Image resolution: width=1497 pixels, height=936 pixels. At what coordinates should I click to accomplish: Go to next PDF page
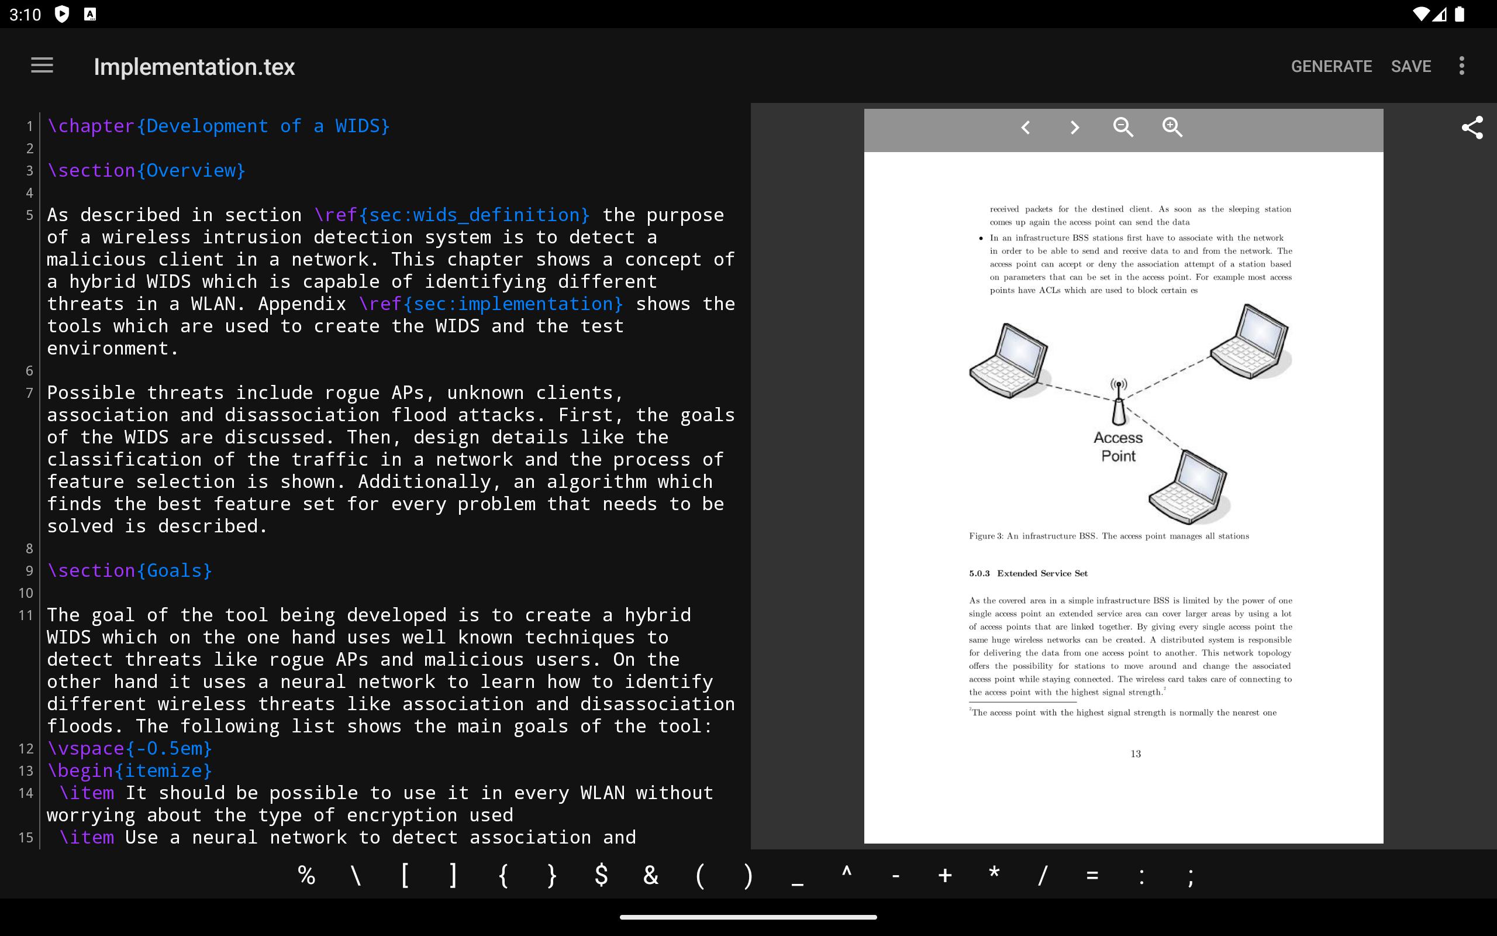1074,128
